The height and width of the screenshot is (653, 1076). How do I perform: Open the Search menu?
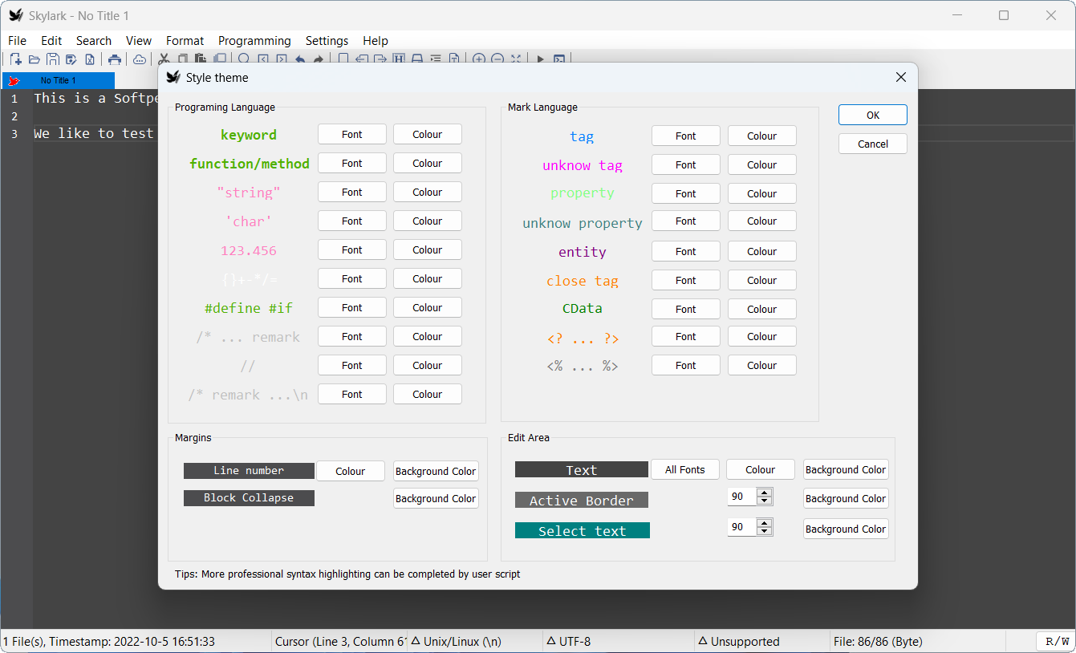point(94,41)
